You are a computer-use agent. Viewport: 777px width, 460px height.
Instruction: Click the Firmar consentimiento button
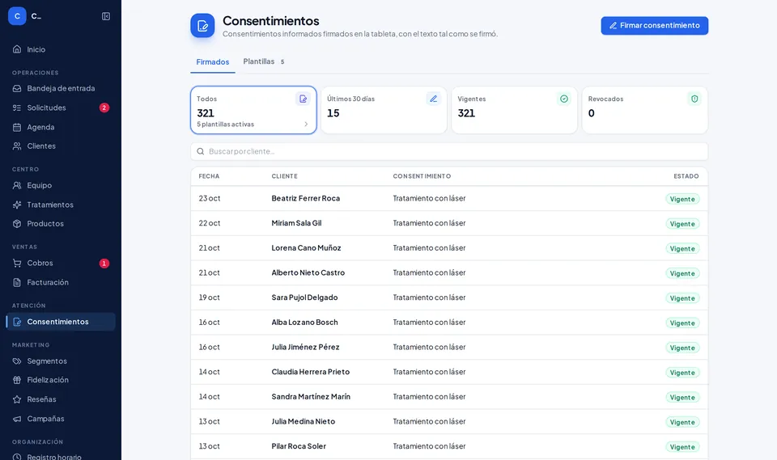pyautogui.click(x=654, y=26)
